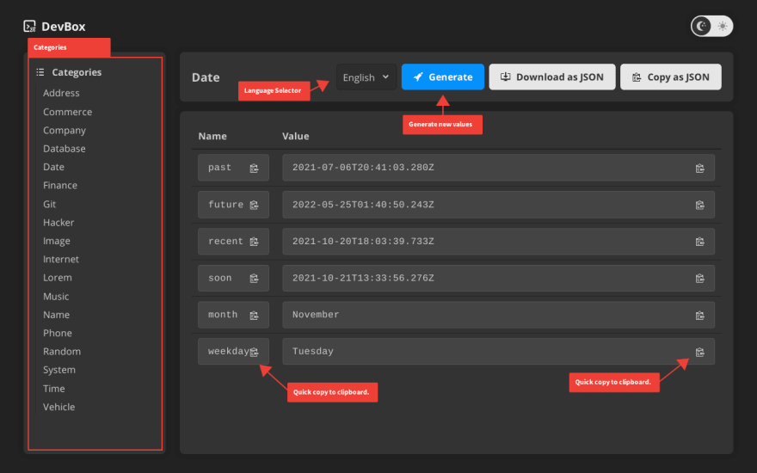Select the Music category
This screenshot has height=473, width=757.
[x=56, y=297]
